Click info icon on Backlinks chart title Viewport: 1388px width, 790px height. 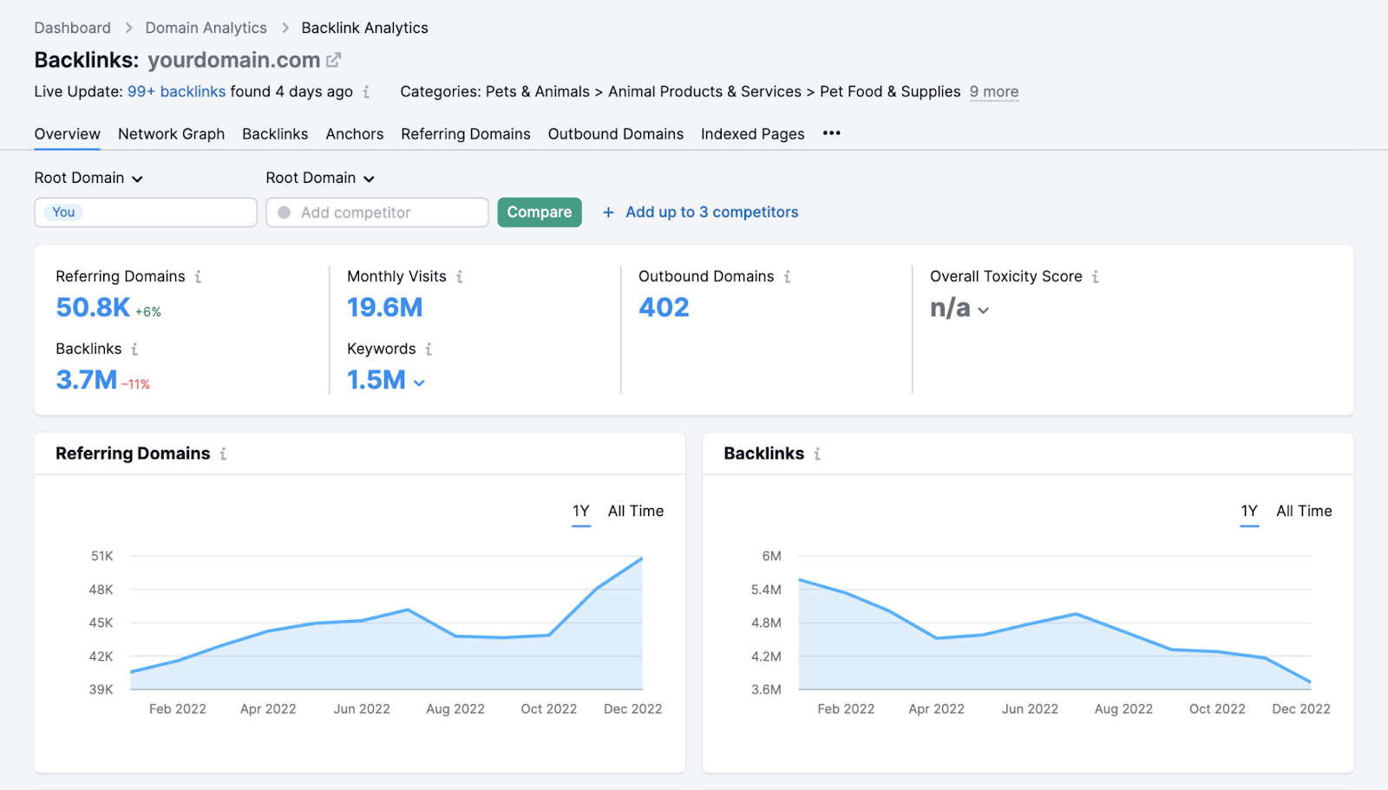click(x=817, y=454)
